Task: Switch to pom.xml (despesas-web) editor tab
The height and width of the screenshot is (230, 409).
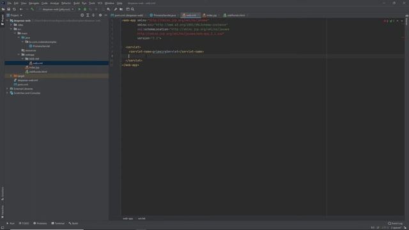Action: point(128,15)
